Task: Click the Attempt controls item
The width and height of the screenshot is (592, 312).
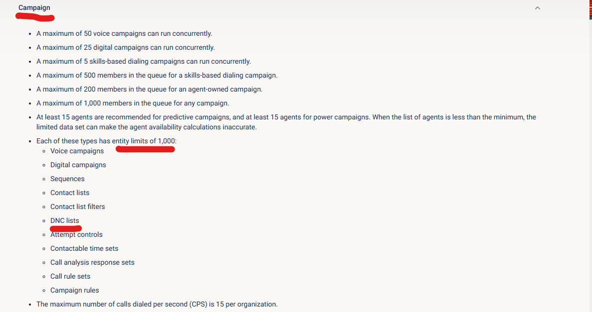Action: pyautogui.click(x=76, y=234)
